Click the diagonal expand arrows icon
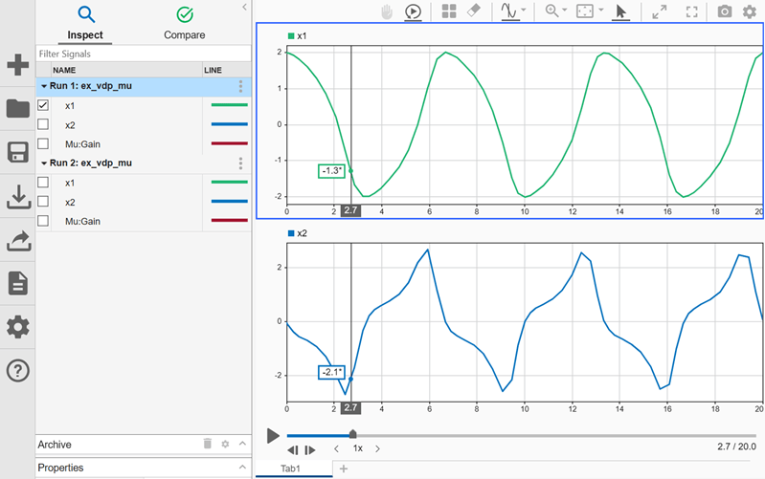 (659, 11)
